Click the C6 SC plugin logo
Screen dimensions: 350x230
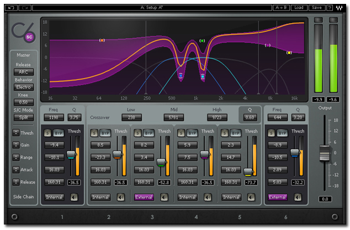[23, 33]
